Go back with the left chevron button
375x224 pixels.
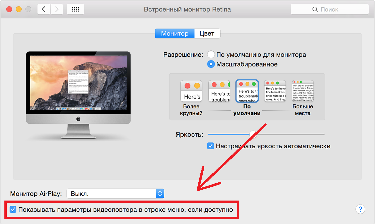click(x=44, y=9)
